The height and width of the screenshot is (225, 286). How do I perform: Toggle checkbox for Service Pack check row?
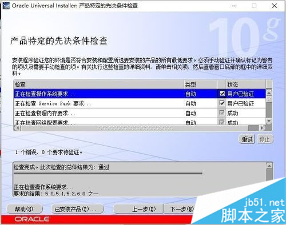pyautogui.click(x=222, y=103)
